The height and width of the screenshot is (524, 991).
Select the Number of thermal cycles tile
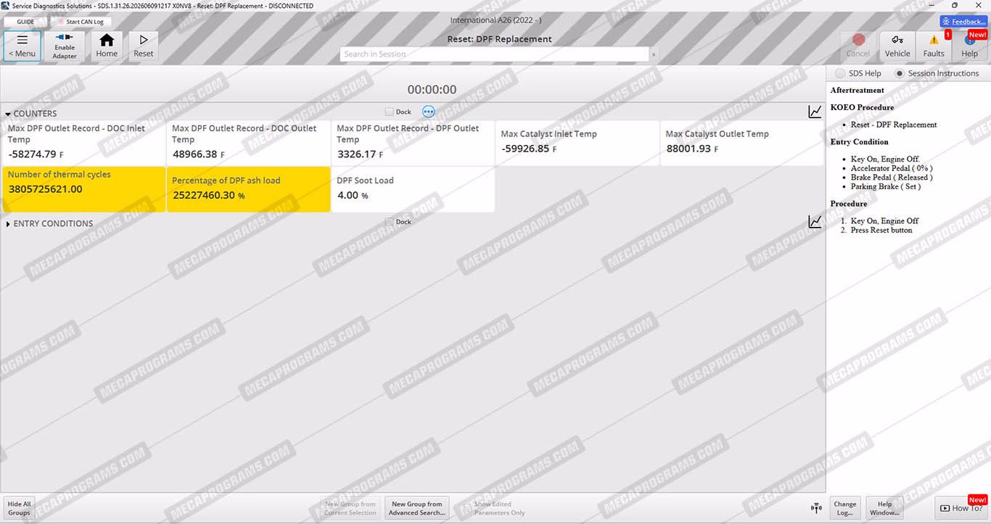(x=83, y=189)
